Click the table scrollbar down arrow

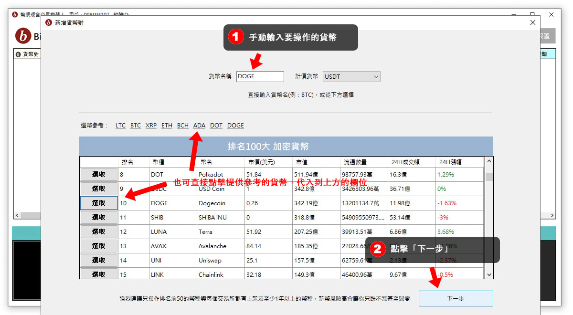click(488, 274)
